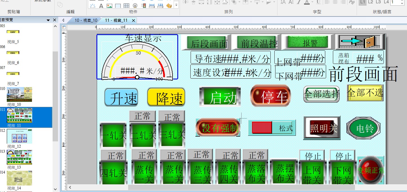407x192 pixels.
Task: Choose the grid table object icon
Action: [126, 6]
